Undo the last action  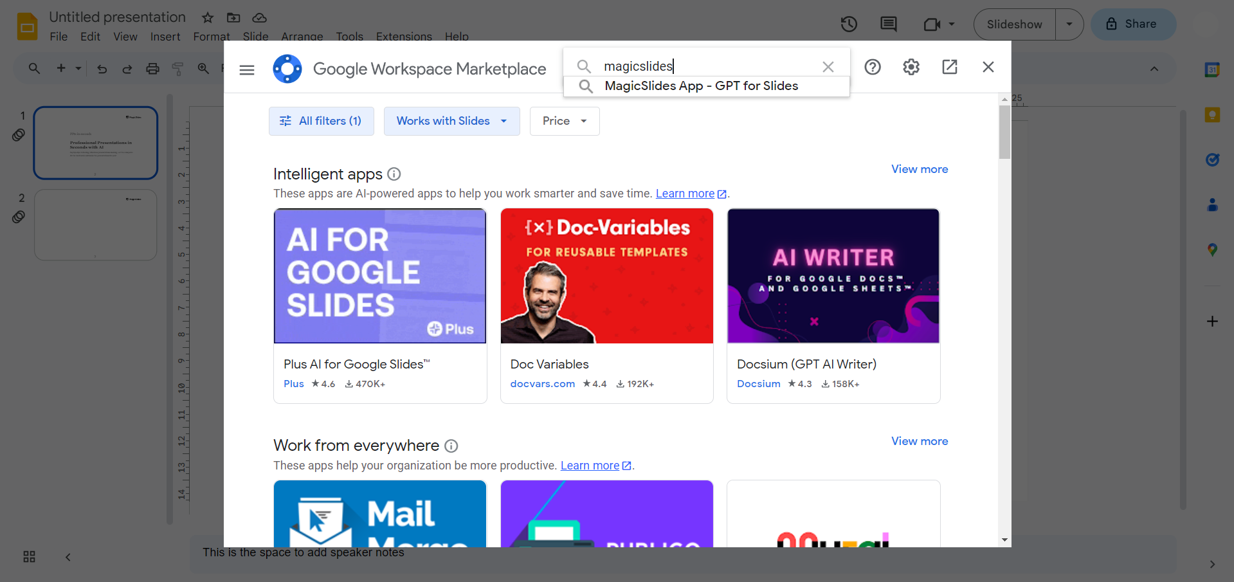coord(102,68)
